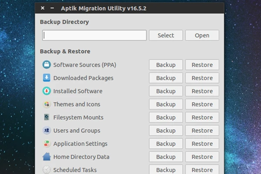Restore Filesystem Mounts
Screen dimensions: 261x174
tap(202, 117)
